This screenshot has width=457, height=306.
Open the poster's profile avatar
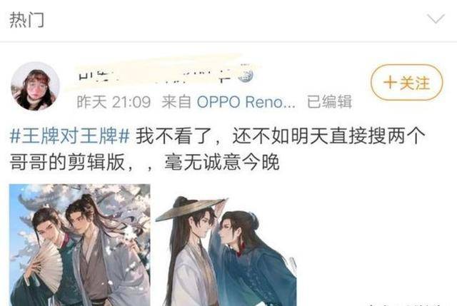[x=35, y=86]
